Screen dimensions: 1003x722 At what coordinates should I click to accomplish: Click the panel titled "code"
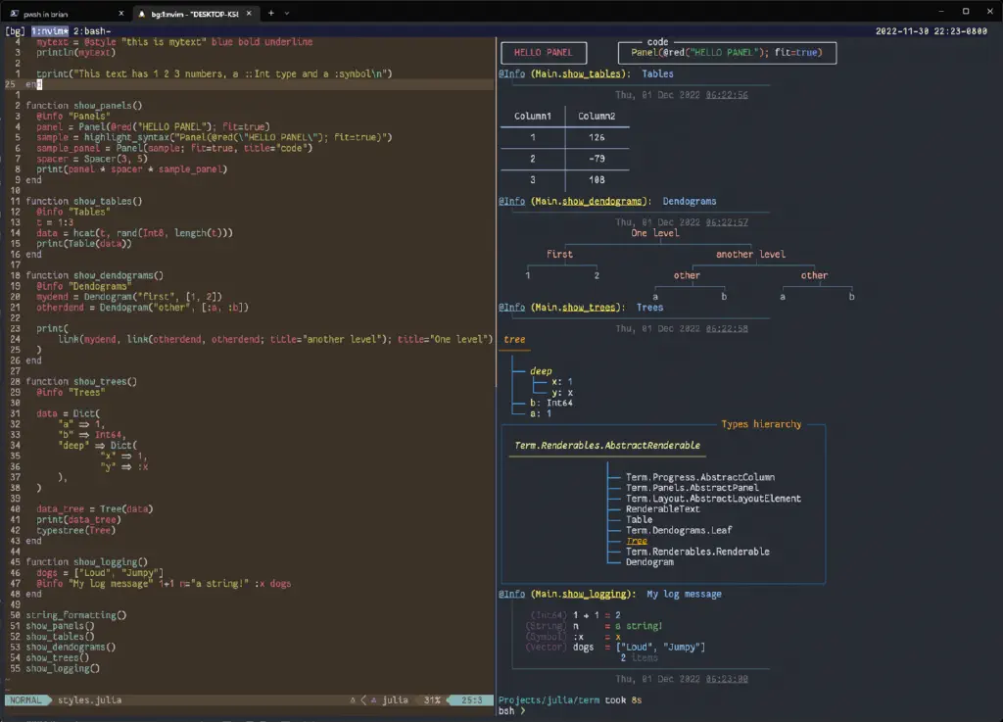coord(727,53)
